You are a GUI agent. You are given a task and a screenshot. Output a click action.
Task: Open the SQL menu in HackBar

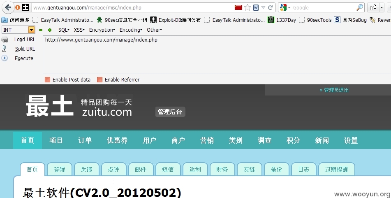click(x=64, y=30)
